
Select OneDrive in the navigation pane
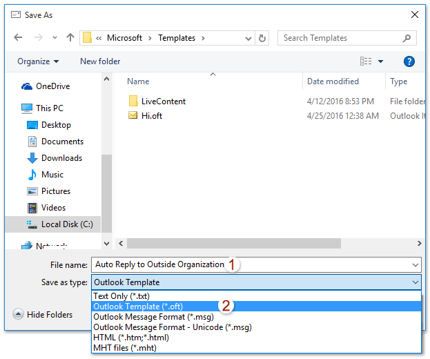[x=51, y=86]
